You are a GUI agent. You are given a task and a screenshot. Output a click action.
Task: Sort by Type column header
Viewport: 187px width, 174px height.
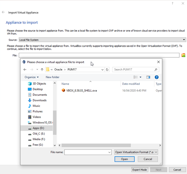point(158,84)
